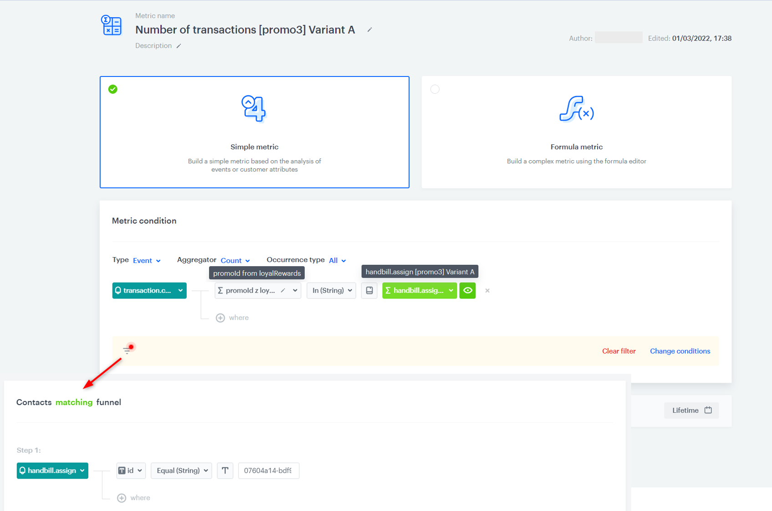Open the Count aggregator dropdown

point(234,260)
